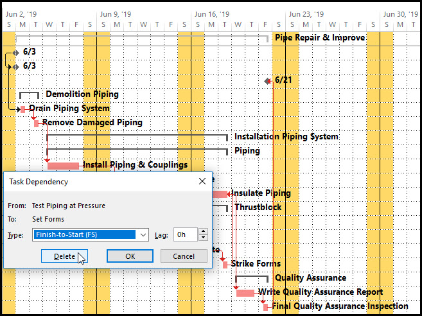Select the 6/21 milestone diamond

pos(268,80)
